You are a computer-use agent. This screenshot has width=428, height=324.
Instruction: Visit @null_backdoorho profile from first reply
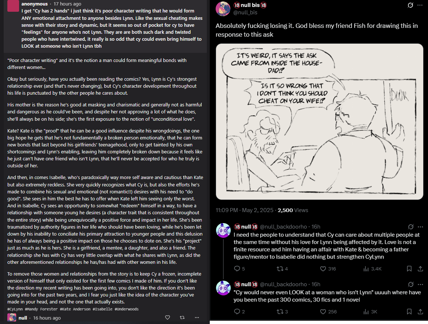(283, 227)
